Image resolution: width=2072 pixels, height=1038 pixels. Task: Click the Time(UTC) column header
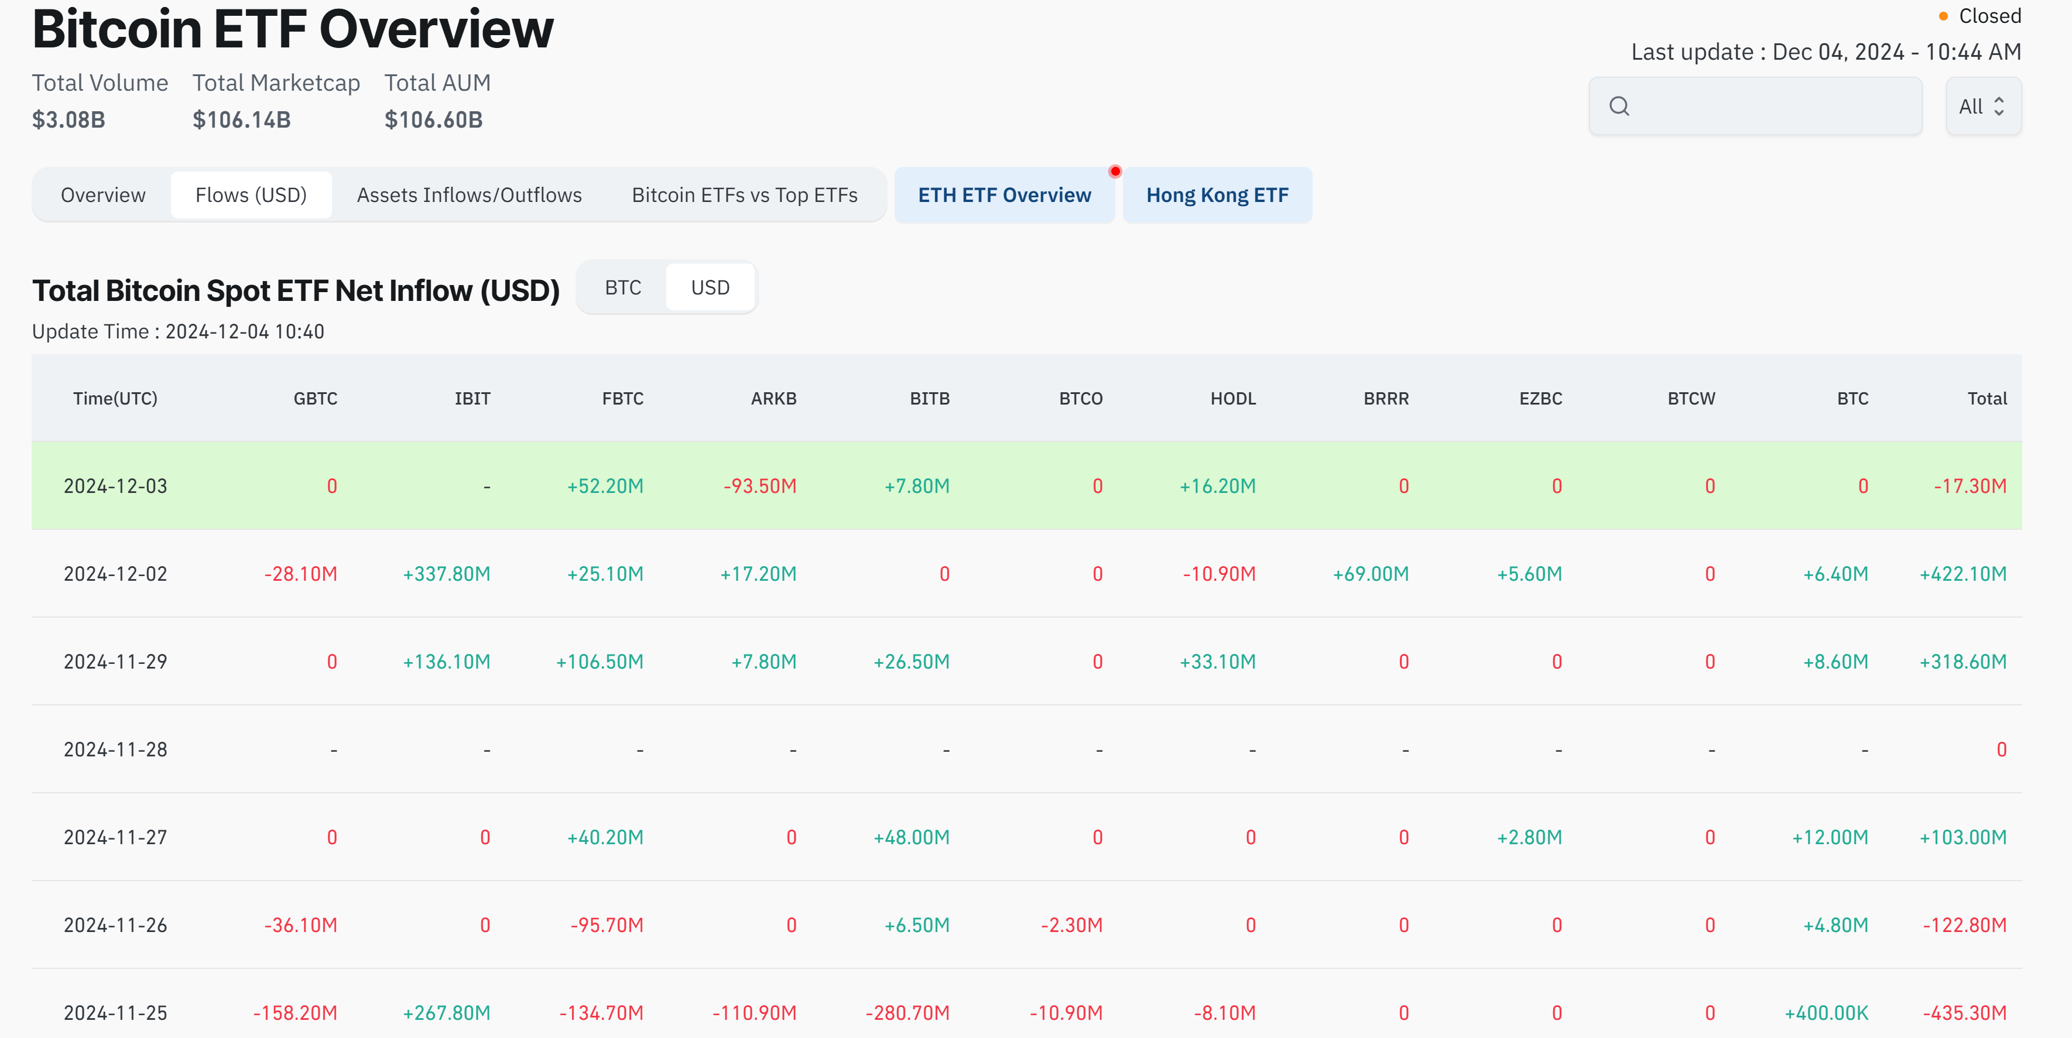point(115,399)
